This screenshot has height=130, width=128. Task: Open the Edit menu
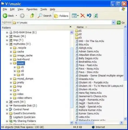click(12, 9)
